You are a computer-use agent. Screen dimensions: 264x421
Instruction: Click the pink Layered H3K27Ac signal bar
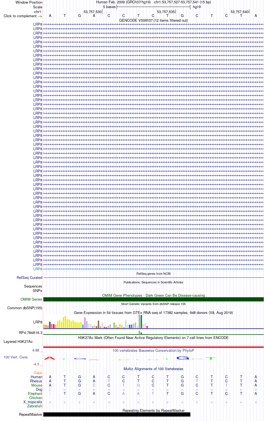point(153,347)
